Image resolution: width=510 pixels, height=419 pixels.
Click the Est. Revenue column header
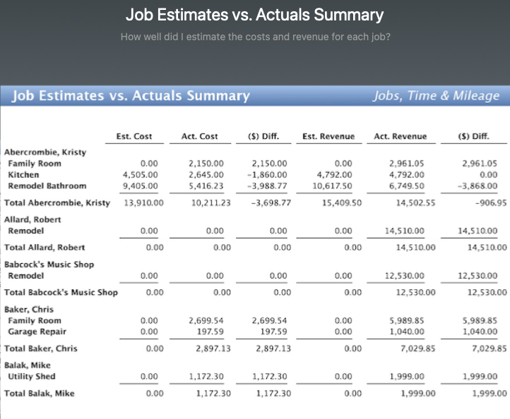tap(328, 136)
